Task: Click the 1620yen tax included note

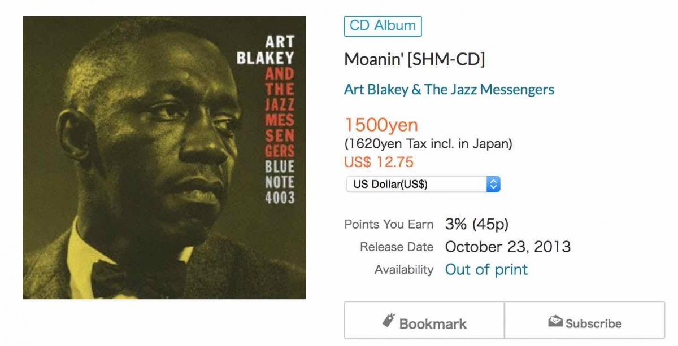Action: click(428, 144)
